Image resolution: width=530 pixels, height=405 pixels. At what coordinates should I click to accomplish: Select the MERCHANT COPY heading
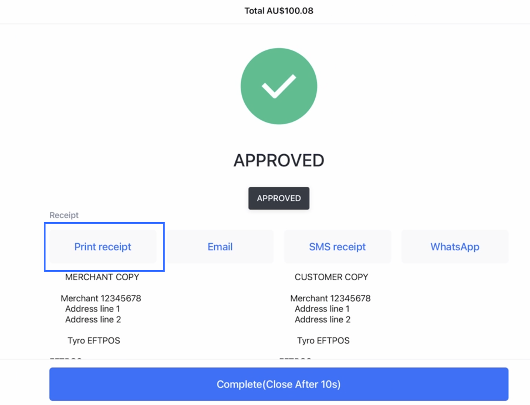pos(102,277)
